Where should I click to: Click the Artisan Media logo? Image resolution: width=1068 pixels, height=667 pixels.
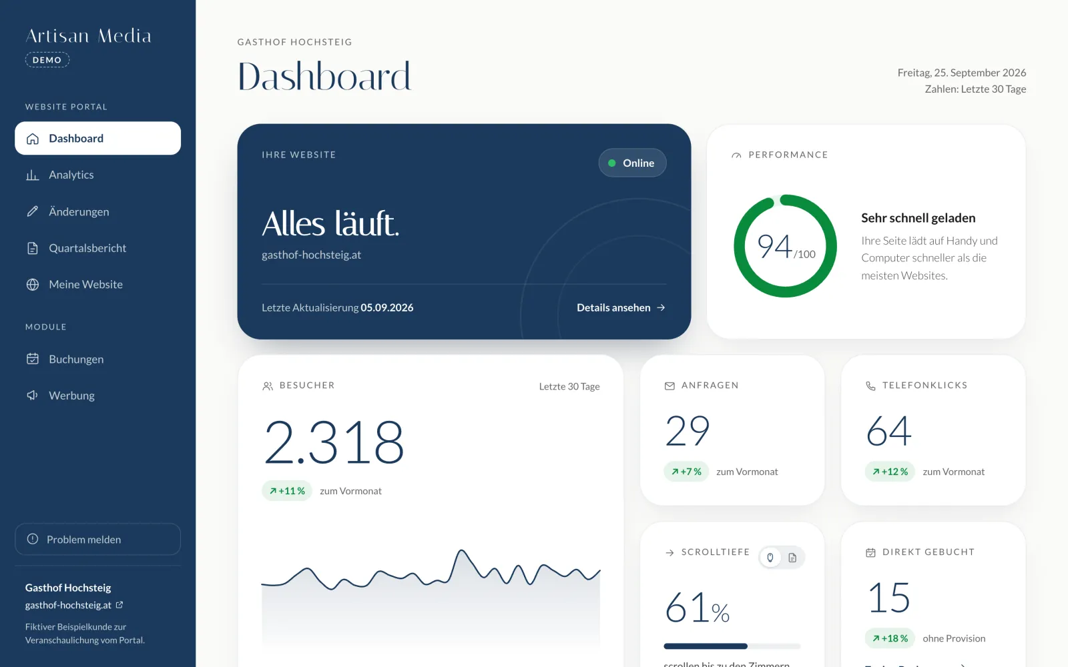(88, 35)
